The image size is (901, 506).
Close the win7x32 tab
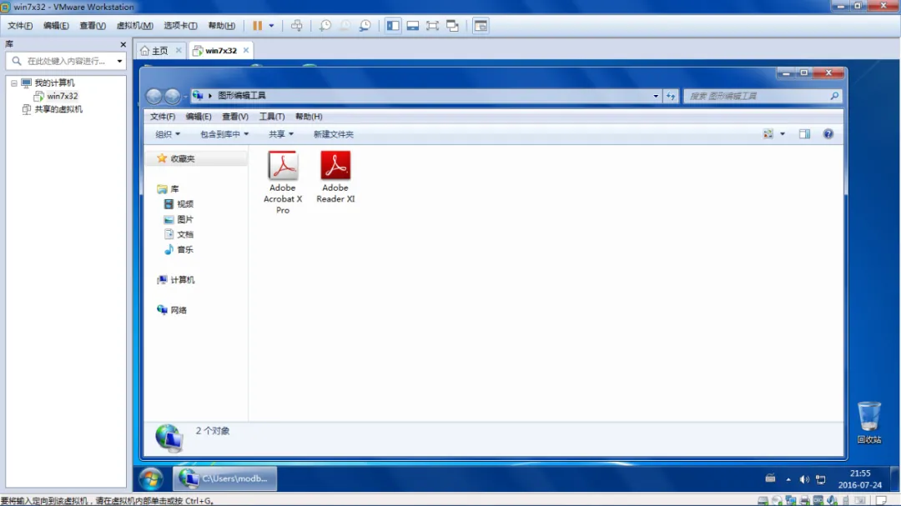click(246, 51)
